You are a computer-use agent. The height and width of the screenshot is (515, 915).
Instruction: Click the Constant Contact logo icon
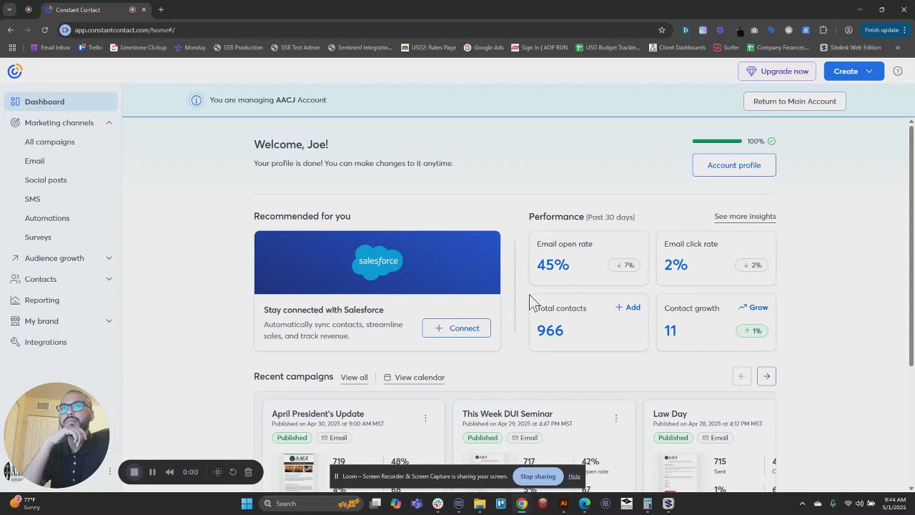pos(15,71)
